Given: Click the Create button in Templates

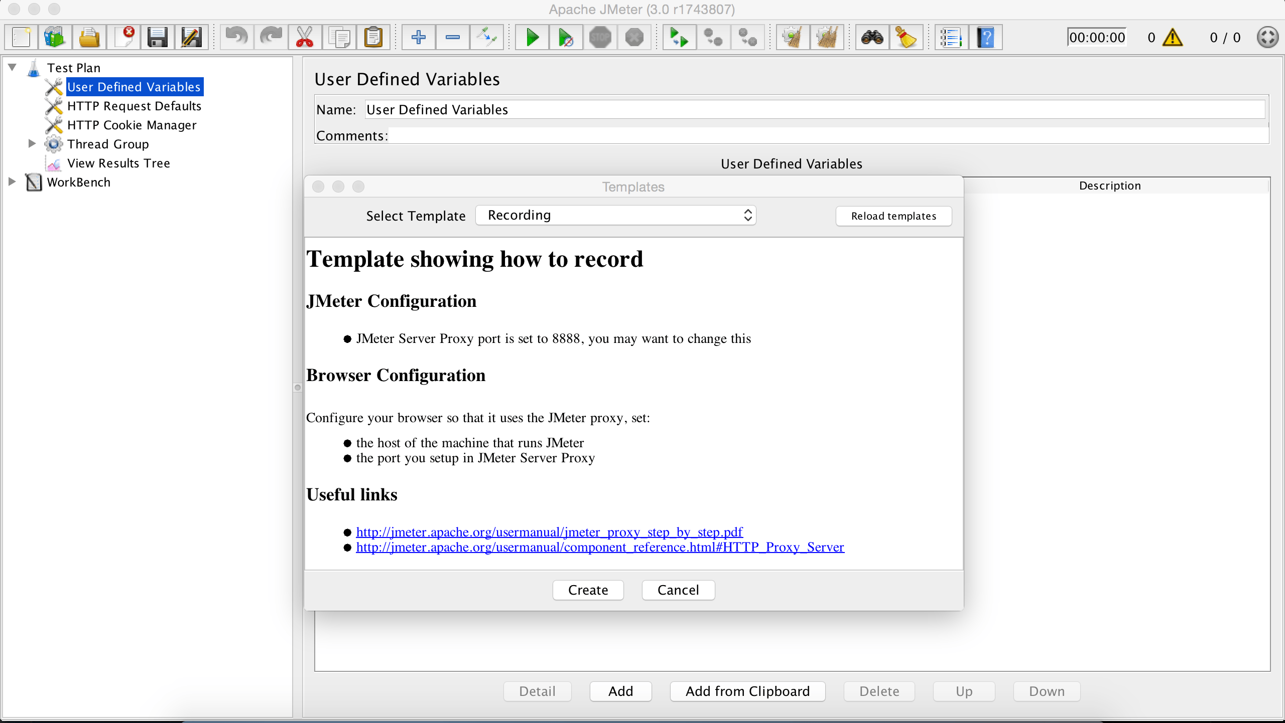Looking at the screenshot, I should (588, 590).
